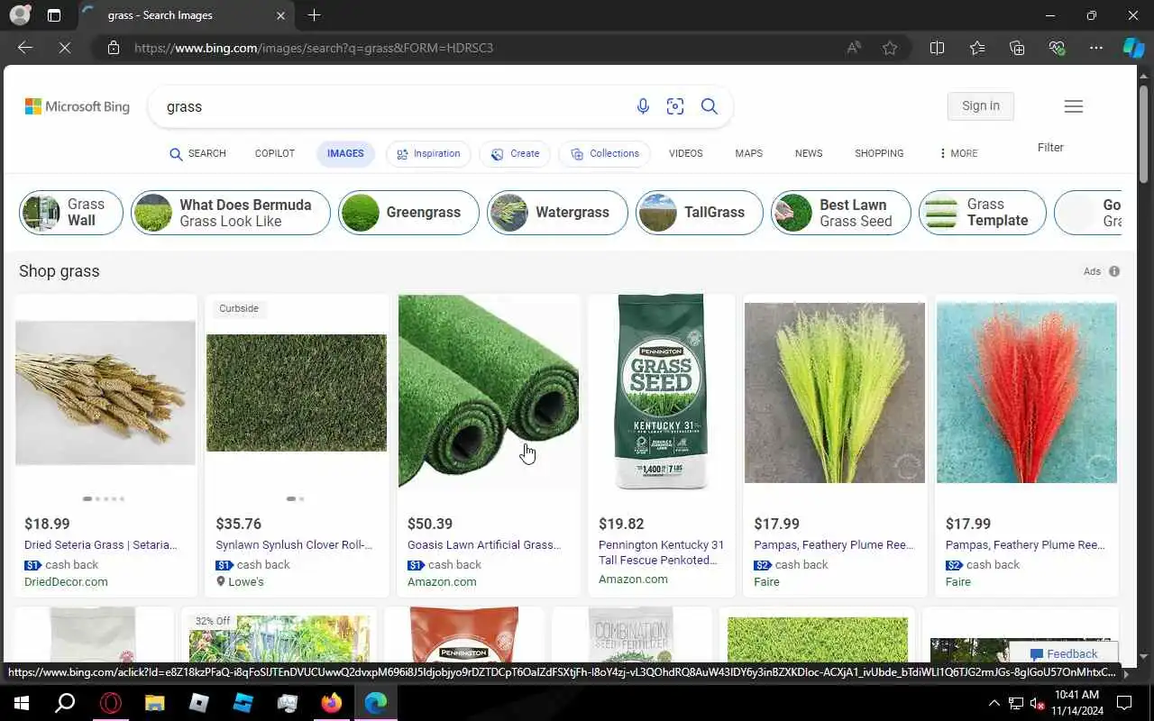Switch to SEARCH tab
The height and width of the screenshot is (721, 1154).
pos(197,153)
